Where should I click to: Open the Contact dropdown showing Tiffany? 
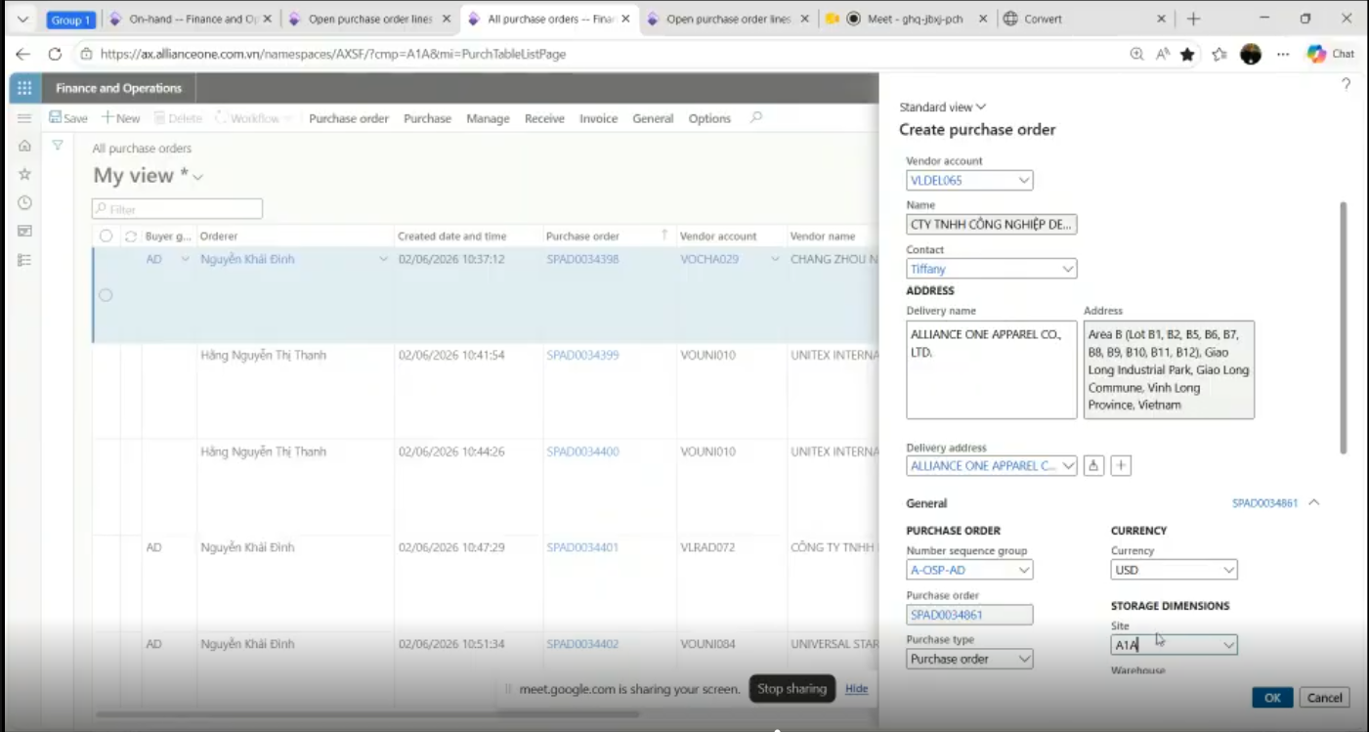tap(1067, 269)
